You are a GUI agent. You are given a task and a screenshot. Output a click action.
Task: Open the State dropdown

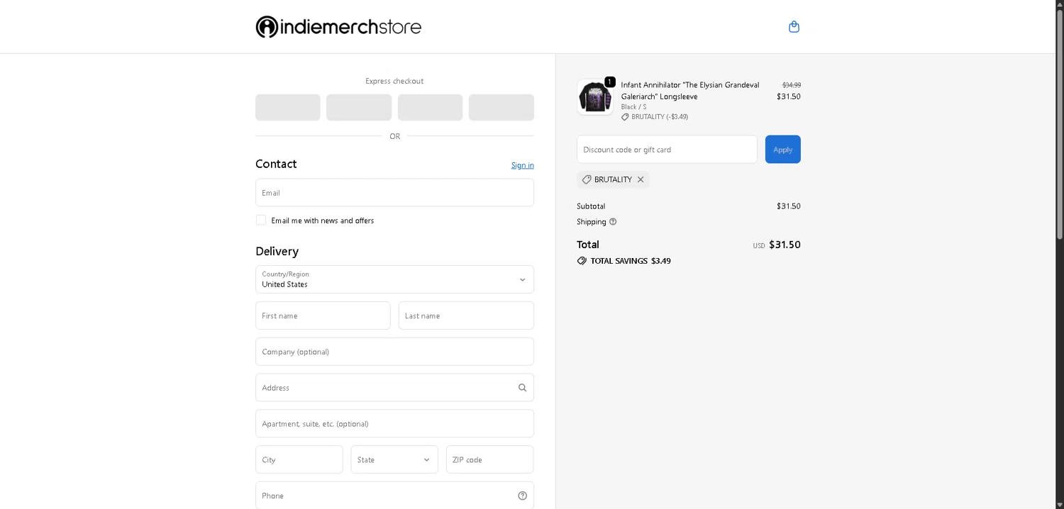click(x=394, y=459)
